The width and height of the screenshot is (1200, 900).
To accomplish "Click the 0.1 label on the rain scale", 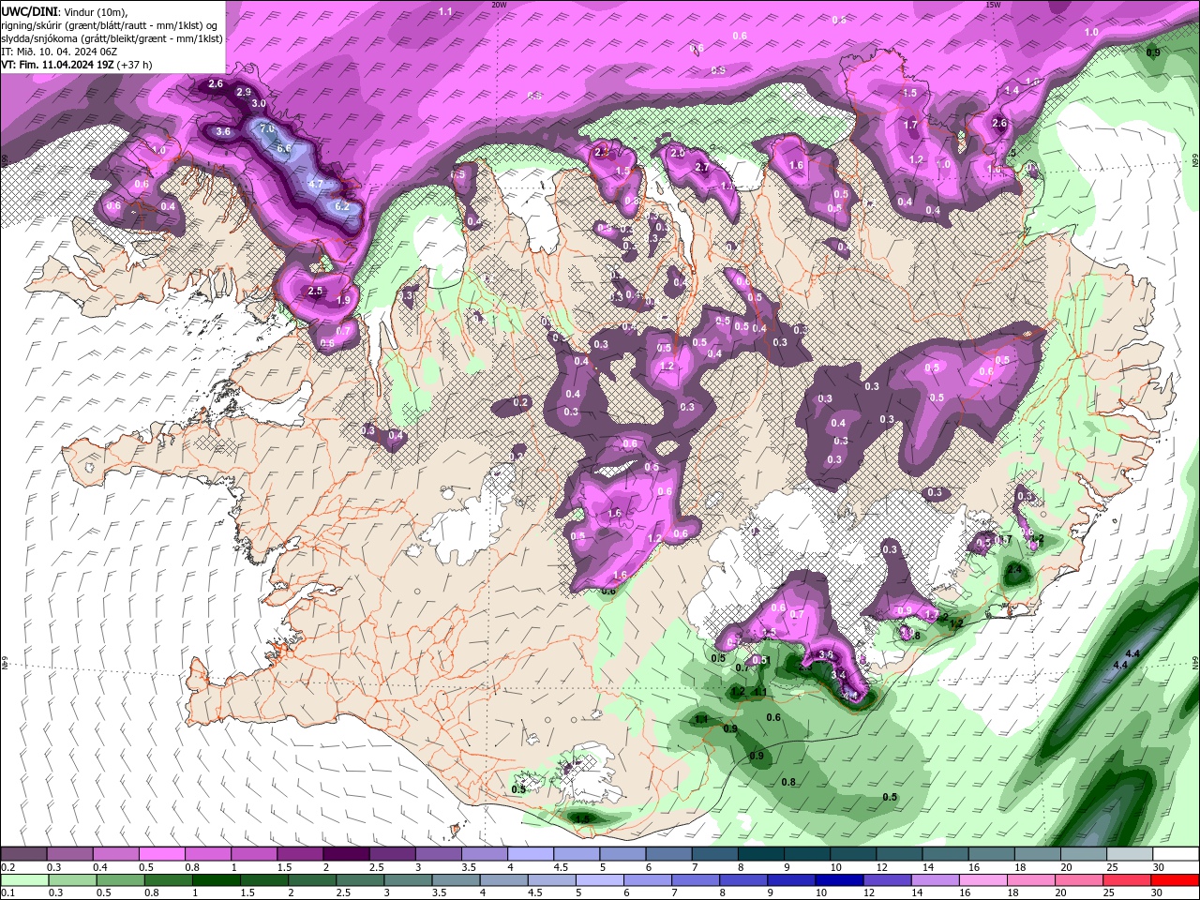I will click(x=7, y=893).
